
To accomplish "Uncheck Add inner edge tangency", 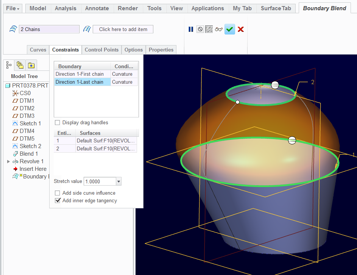I will click(x=58, y=200).
